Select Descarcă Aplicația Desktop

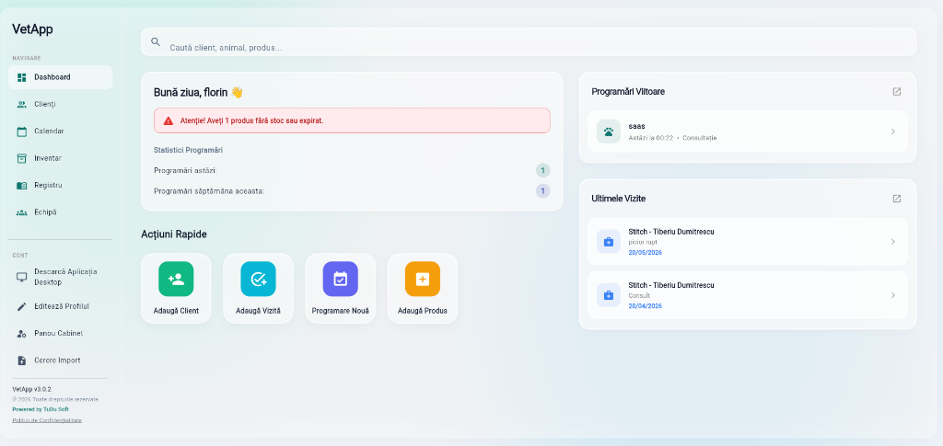click(x=60, y=277)
